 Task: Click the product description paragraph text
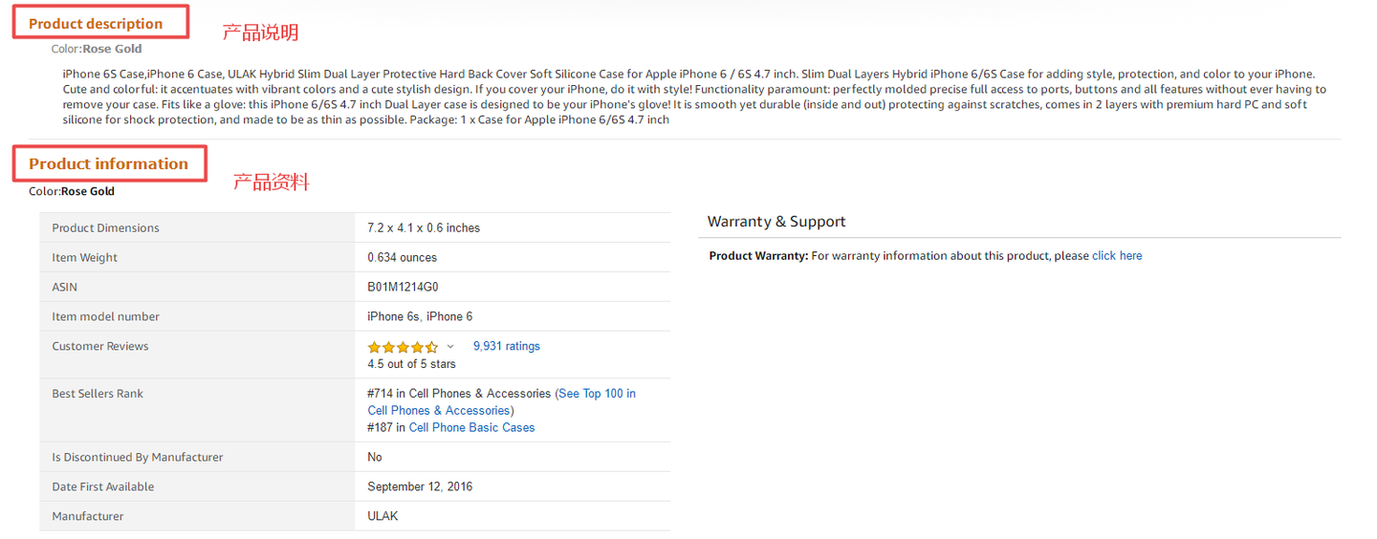point(694,97)
